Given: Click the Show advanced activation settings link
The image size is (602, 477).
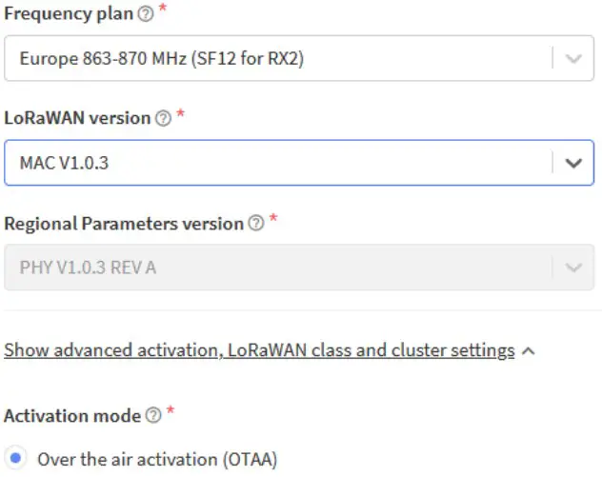Looking at the screenshot, I should (259, 350).
